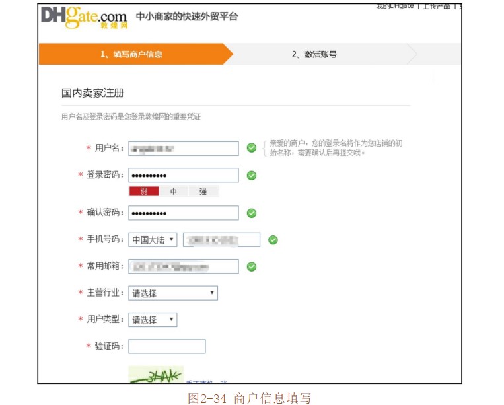The height and width of the screenshot is (405, 504).
Task: Click the DHgate.com logo
Action: [x=84, y=17]
